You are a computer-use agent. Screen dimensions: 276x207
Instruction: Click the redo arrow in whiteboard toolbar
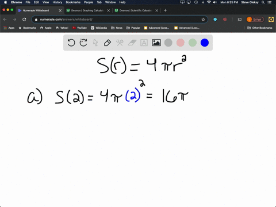[x=83, y=43]
